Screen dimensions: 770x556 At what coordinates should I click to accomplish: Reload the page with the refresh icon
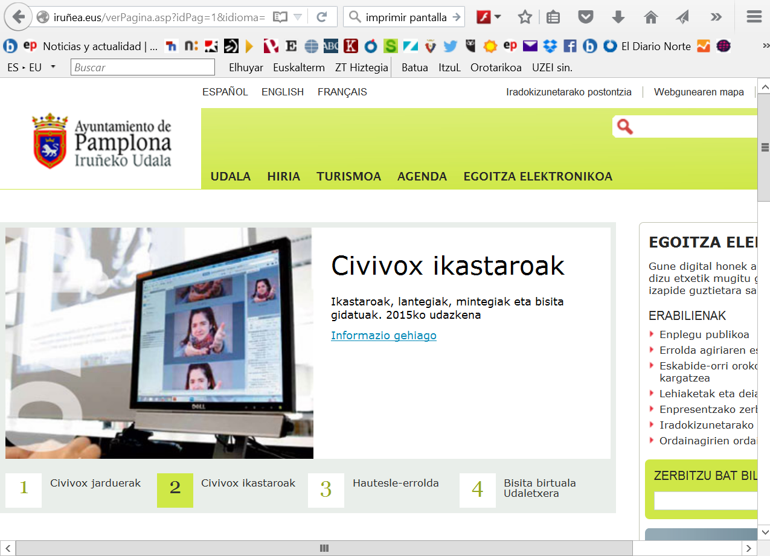pos(322,17)
